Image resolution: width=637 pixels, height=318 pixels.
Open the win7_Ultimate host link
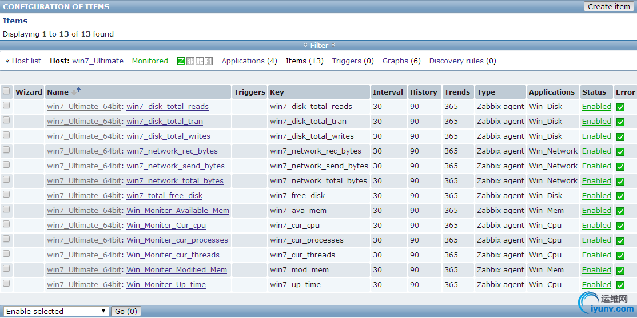click(98, 61)
